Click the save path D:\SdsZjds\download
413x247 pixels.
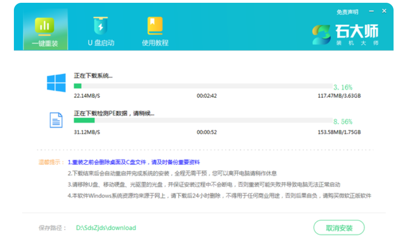106,228
